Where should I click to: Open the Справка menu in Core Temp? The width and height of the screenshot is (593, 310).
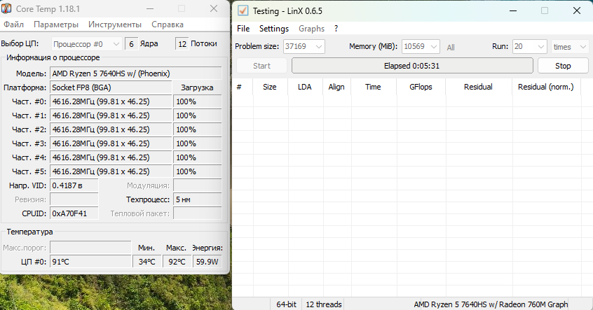[168, 24]
